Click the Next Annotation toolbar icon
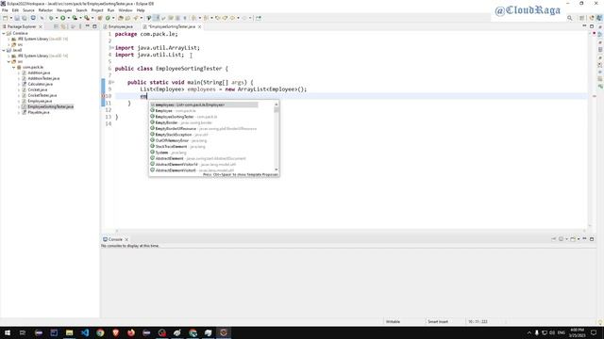Image resolution: width=604 pixels, height=339 pixels. point(194,18)
